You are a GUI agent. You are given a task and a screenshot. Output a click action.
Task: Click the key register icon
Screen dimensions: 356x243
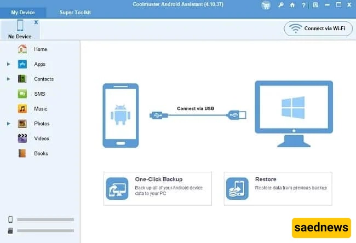(281, 5)
